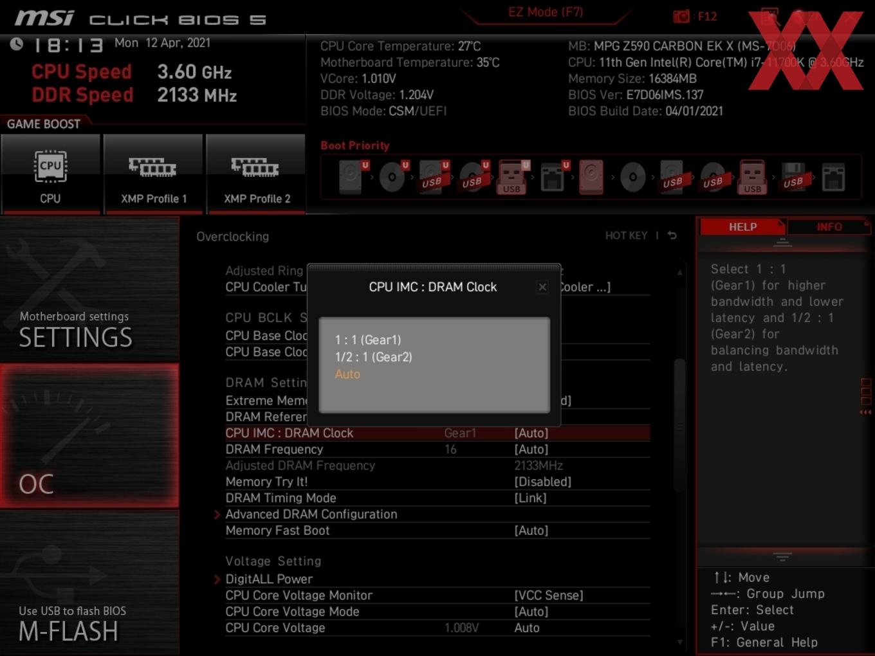This screenshot has width=875, height=656.
Task: Select legacy USB key boot icon without badge
Action: pyautogui.click(x=752, y=177)
